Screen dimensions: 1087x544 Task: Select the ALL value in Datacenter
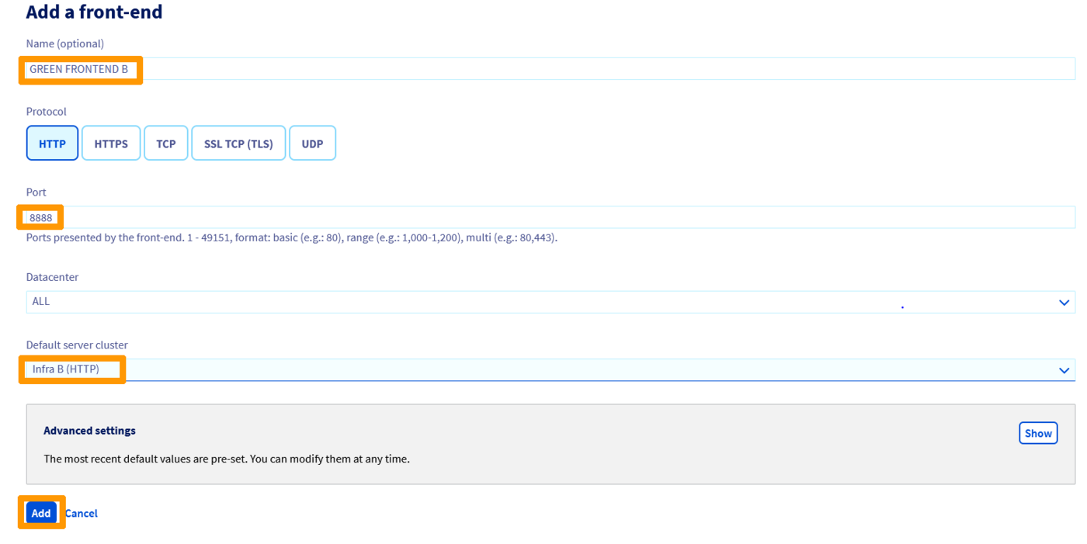click(x=40, y=302)
